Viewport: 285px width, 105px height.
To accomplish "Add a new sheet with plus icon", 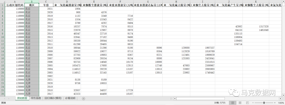I will tap(83, 98).
